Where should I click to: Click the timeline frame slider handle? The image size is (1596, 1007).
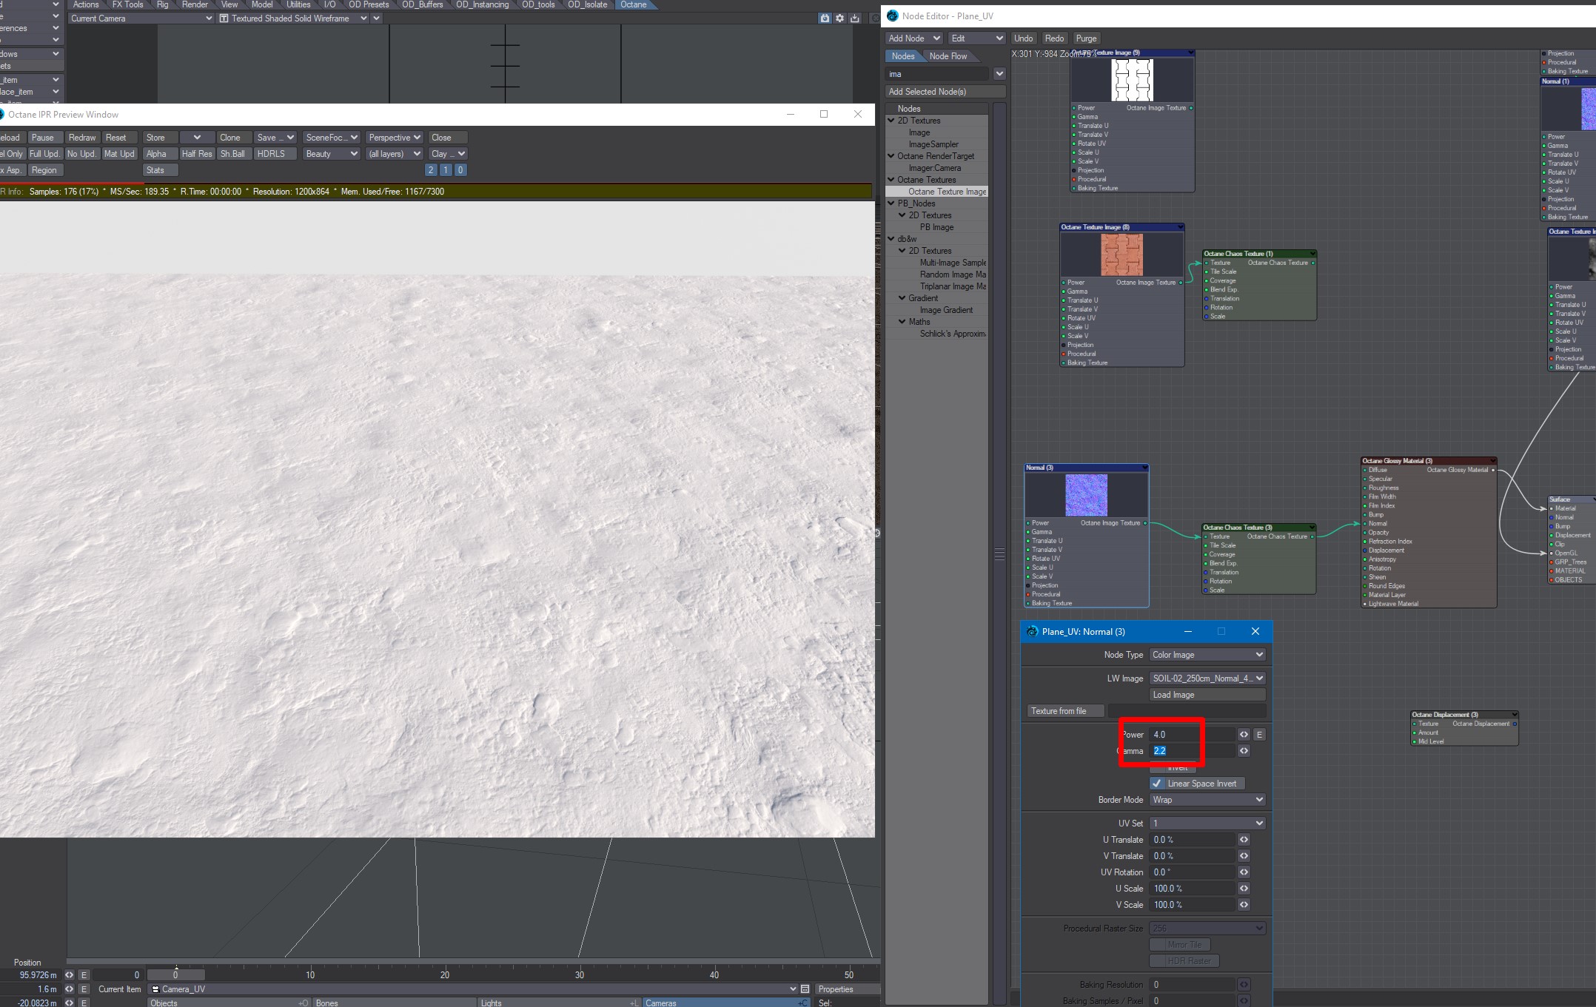point(175,974)
